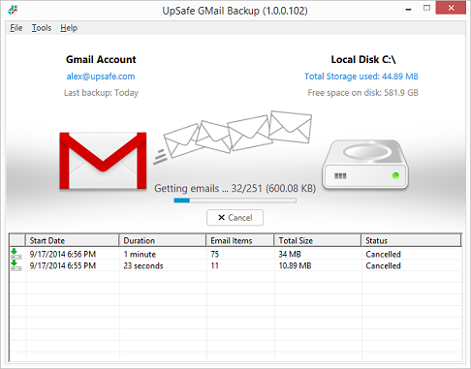This screenshot has height=369, width=471.
Task: Click the download icon for the 6:56 PM backup
Action: point(16,254)
